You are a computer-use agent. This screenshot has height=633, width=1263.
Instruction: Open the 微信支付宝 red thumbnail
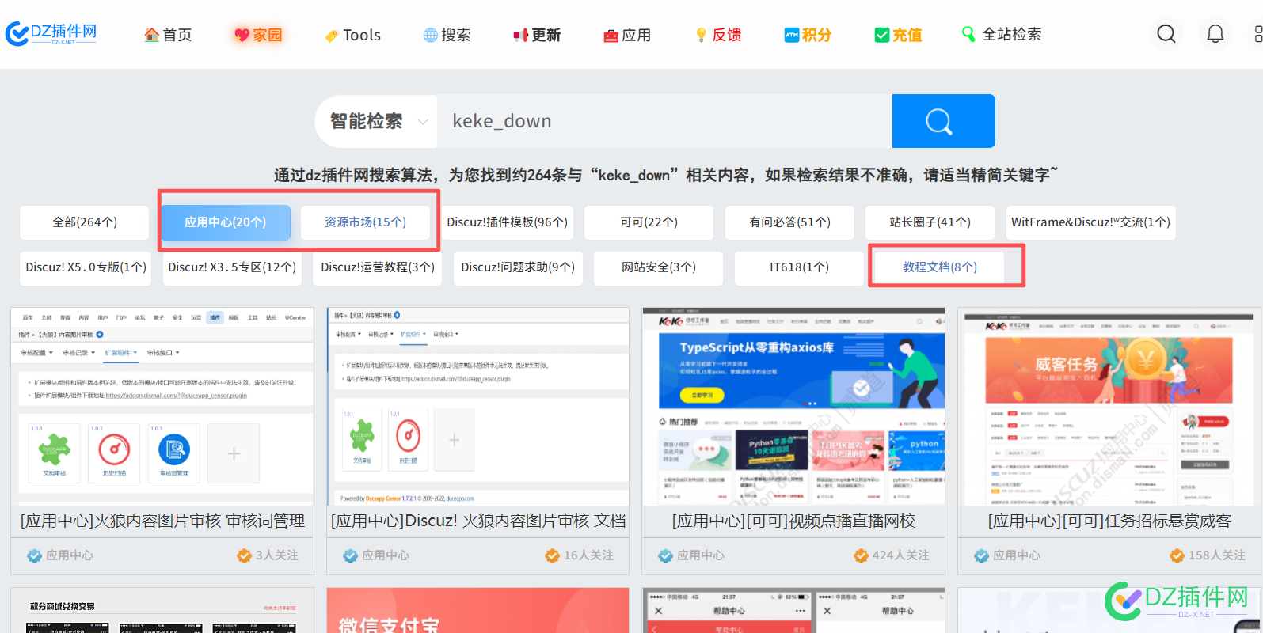478,611
